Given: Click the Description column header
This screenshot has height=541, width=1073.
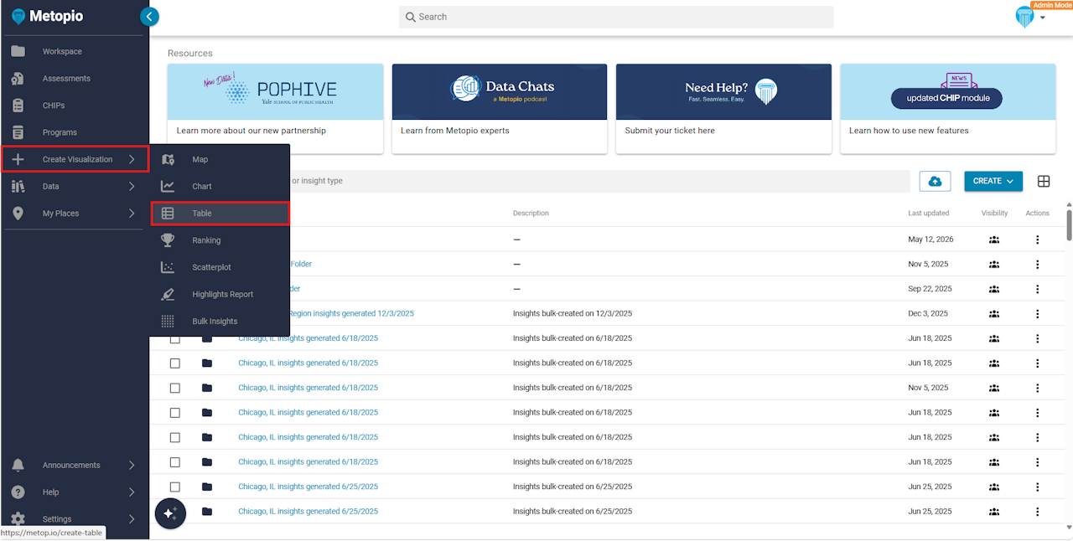Looking at the screenshot, I should [x=531, y=214].
